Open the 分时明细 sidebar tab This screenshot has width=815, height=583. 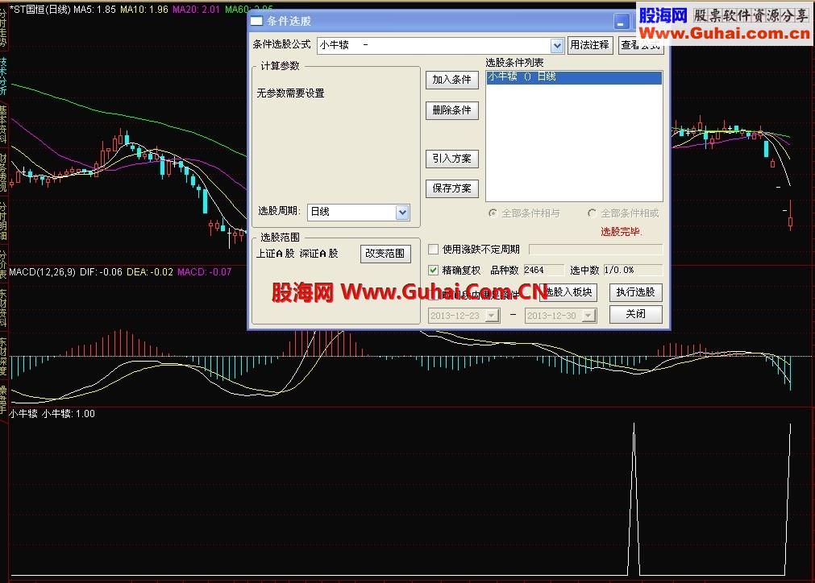click(x=3, y=221)
